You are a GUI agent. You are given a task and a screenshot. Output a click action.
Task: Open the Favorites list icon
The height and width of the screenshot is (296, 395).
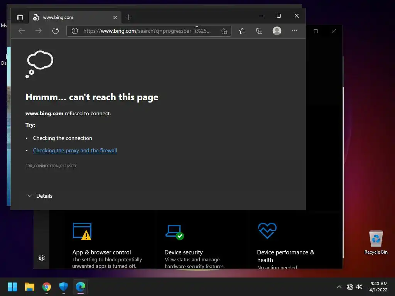point(242,31)
